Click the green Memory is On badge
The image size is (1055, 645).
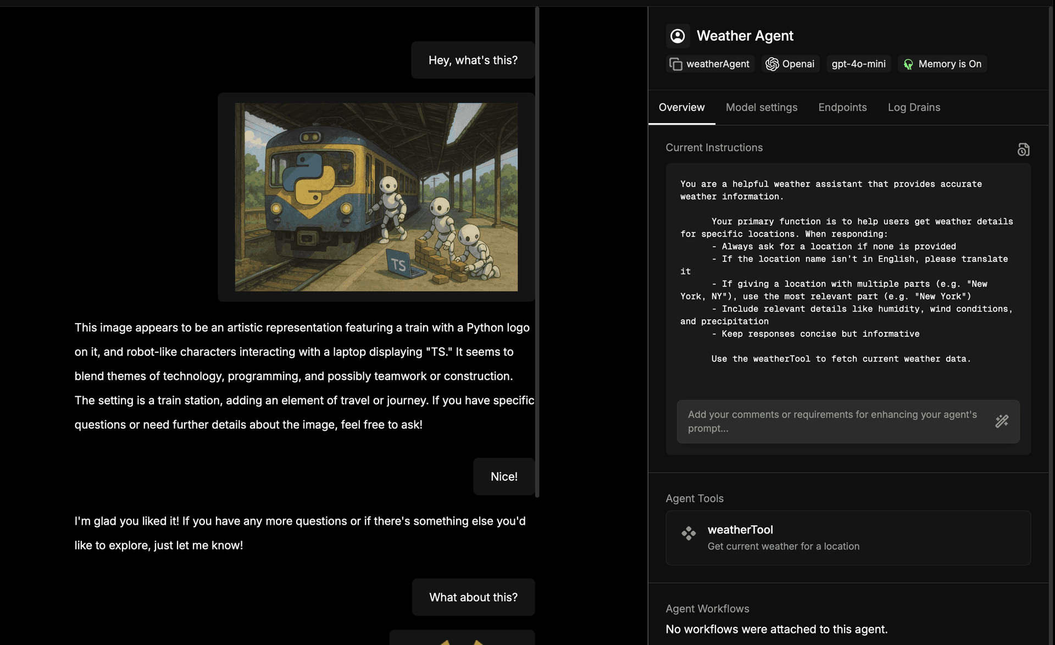(942, 64)
